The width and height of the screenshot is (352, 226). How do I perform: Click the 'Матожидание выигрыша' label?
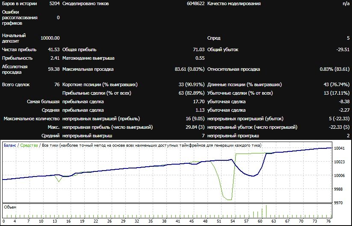pyautogui.click(x=89, y=58)
